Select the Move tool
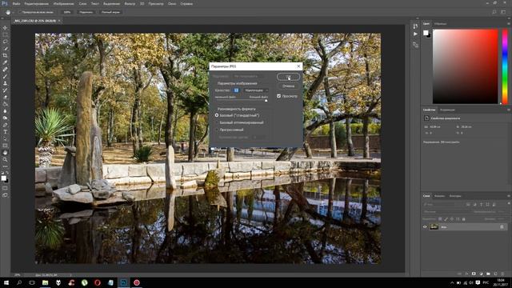 point(5,28)
